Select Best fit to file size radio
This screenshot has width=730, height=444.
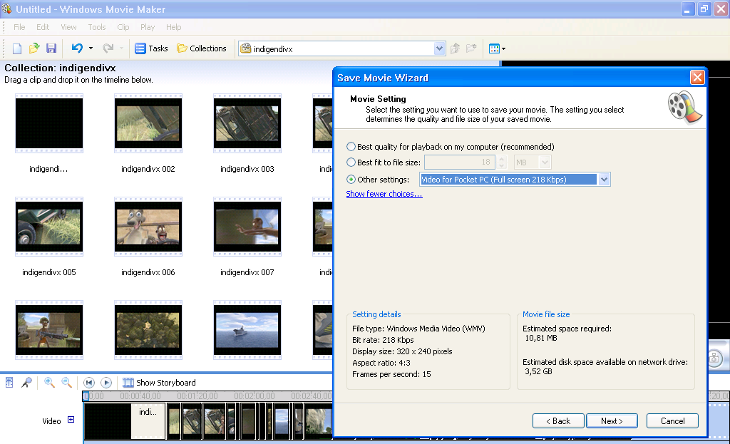(x=351, y=162)
